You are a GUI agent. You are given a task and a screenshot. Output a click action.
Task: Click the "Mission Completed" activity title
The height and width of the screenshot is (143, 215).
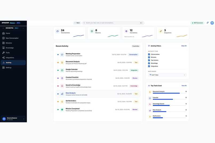[73, 109]
